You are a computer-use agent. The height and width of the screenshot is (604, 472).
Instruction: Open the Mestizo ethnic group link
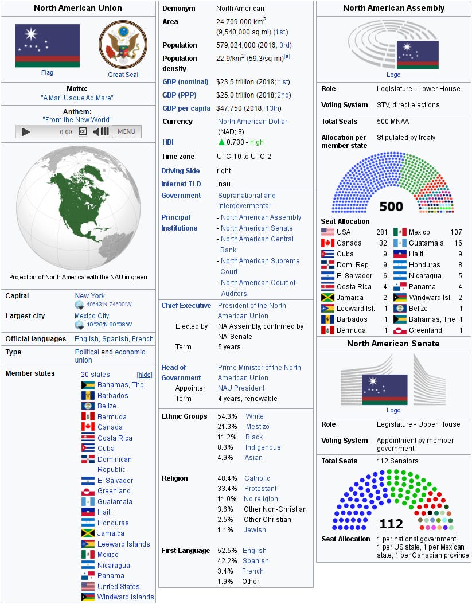pyautogui.click(x=258, y=427)
